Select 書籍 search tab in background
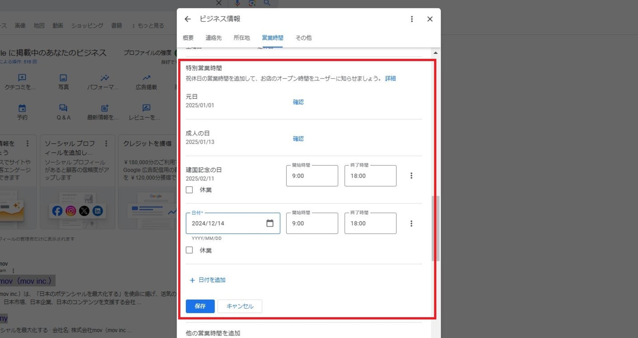This screenshot has height=338, width=638. pos(117,26)
